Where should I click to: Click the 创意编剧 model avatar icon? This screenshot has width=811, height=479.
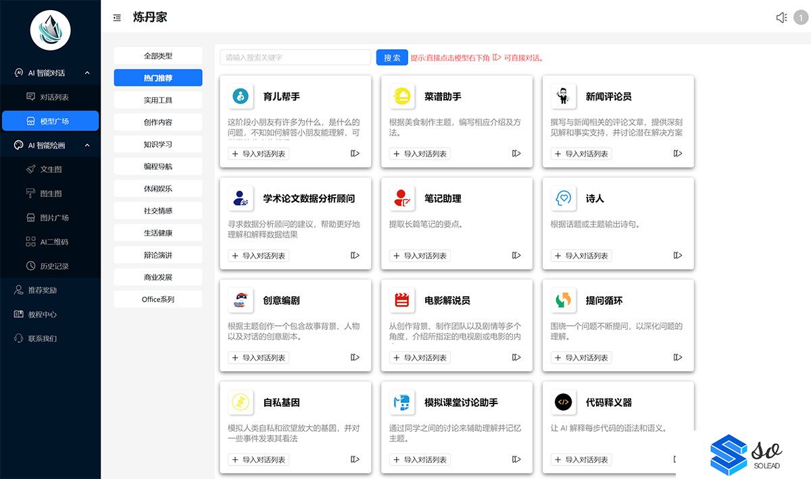pyautogui.click(x=241, y=300)
